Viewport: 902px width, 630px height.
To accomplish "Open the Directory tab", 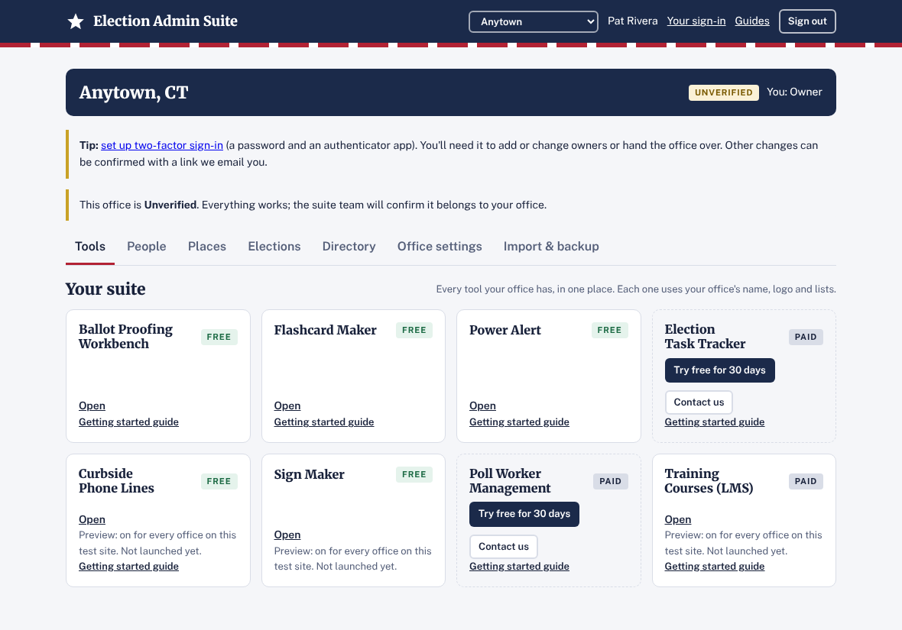I will (349, 247).
